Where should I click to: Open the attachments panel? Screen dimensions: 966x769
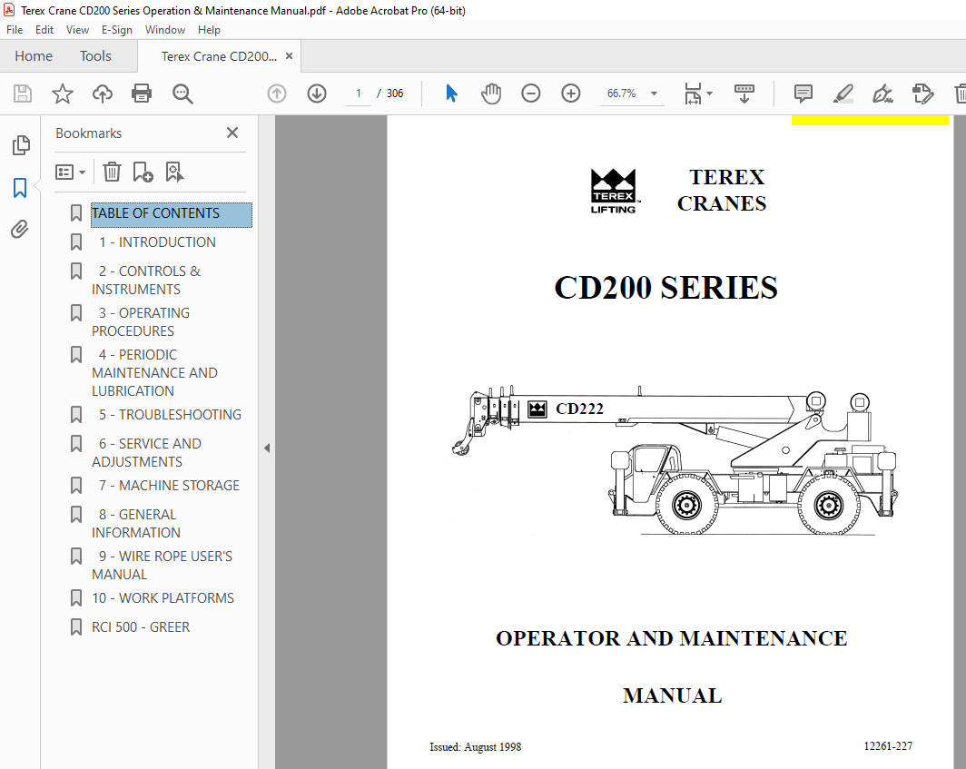(x=20, y=229)
